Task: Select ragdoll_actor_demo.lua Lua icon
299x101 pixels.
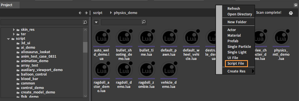Action: coord(102,70)
